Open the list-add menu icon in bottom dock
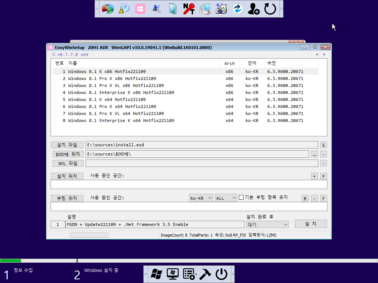This screenshot has height=283, width=378. [189, 274]
